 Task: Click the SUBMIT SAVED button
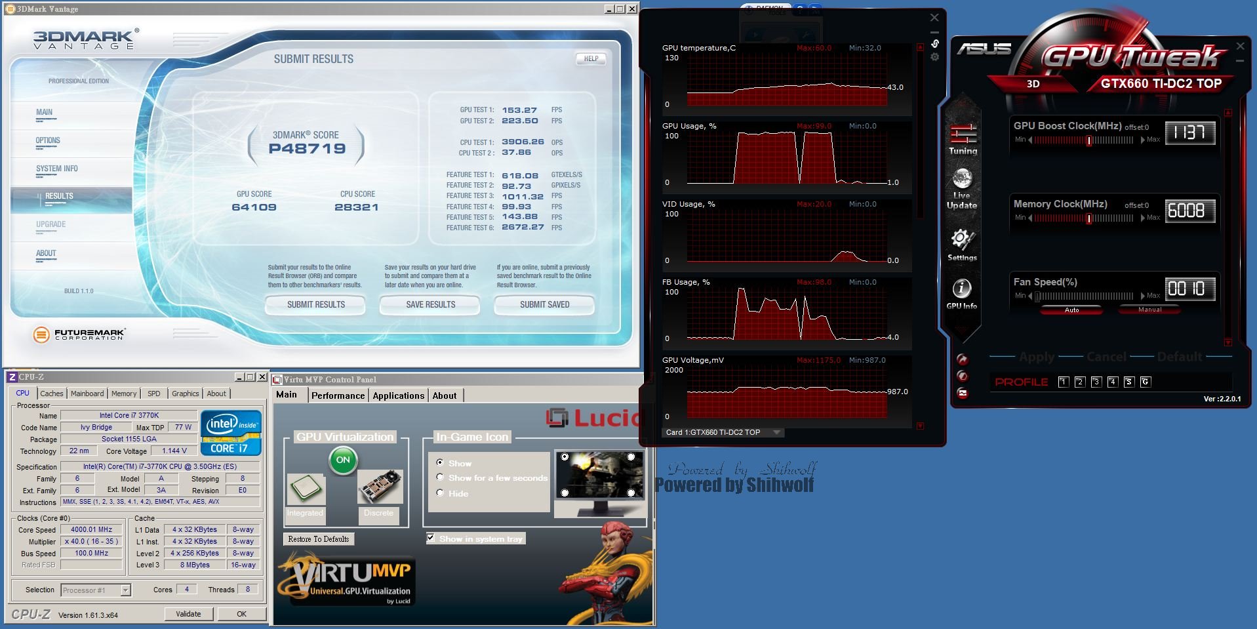tap(544, 304)
